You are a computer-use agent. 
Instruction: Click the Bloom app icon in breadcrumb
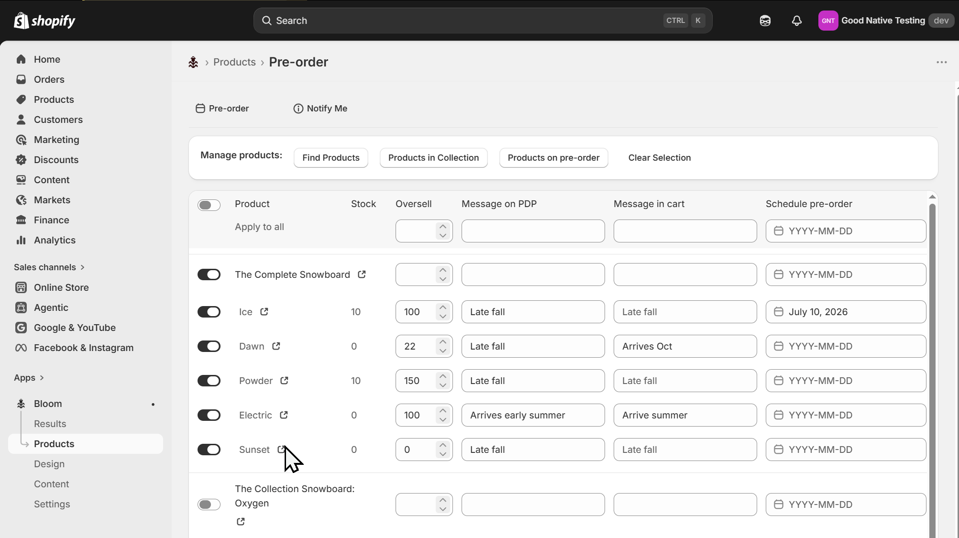click(x=193, y=62)
